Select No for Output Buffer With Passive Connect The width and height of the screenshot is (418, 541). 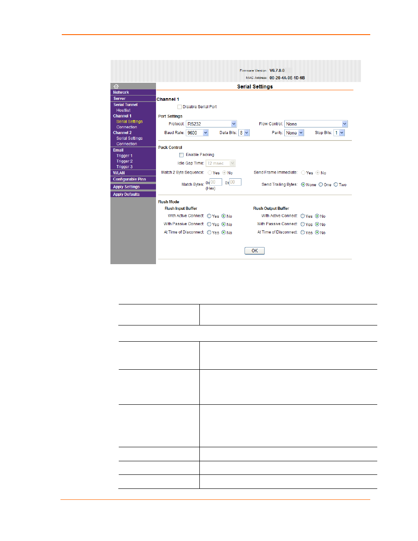point(317,225)
